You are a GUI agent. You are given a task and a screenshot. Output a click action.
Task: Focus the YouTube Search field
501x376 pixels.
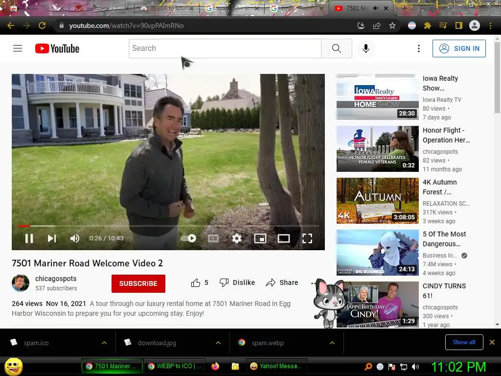(225, 48)
